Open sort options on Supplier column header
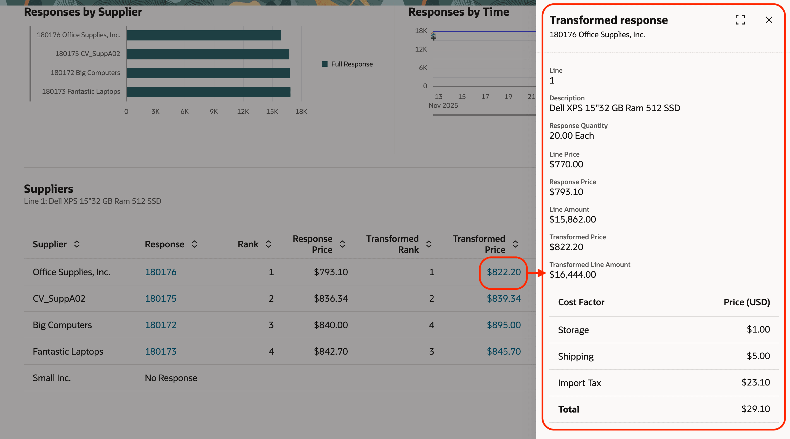 coord(77,244)
